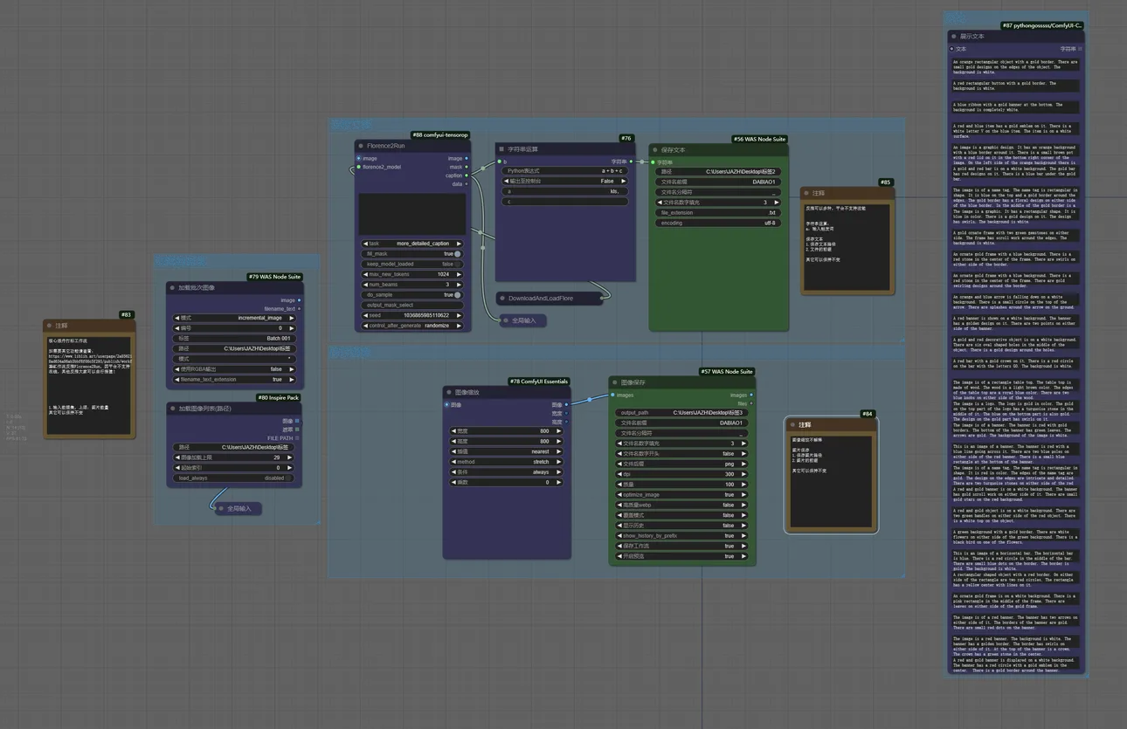The image size is (1127, 729).
Task: Click the collapse dot on 保存文本 node
Action: pos(655,149)
